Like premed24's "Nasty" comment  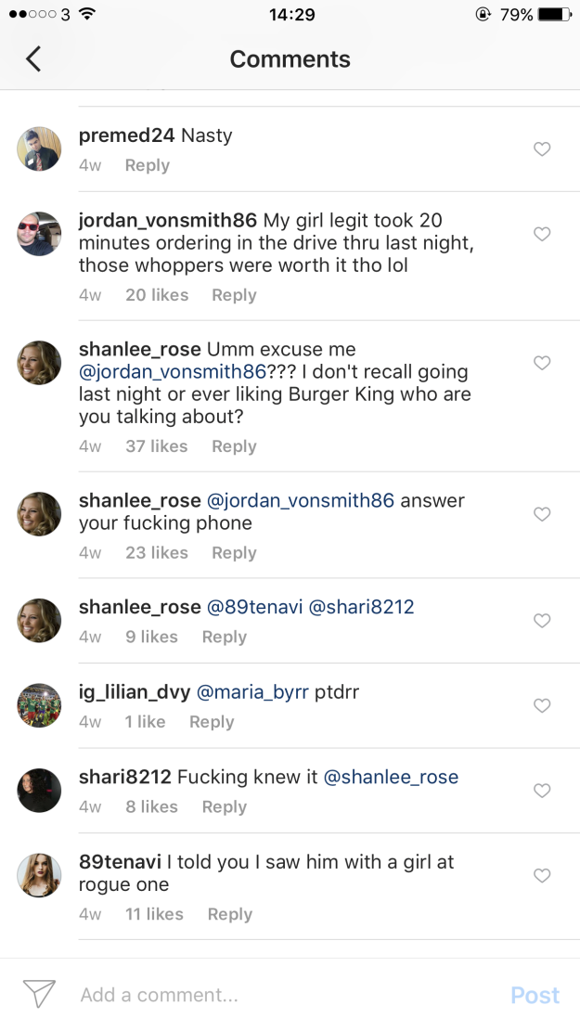542,149
